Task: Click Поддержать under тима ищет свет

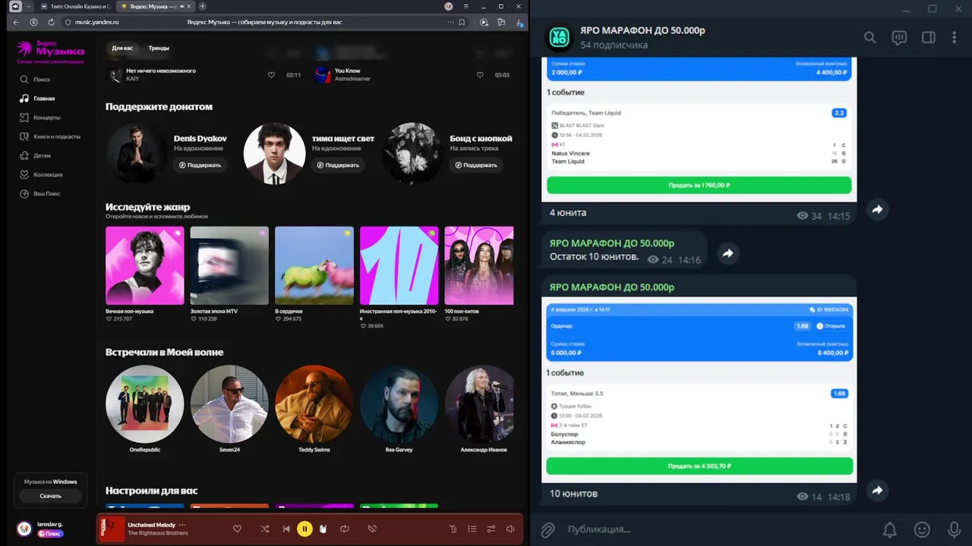Action: [x=338, y=165]
